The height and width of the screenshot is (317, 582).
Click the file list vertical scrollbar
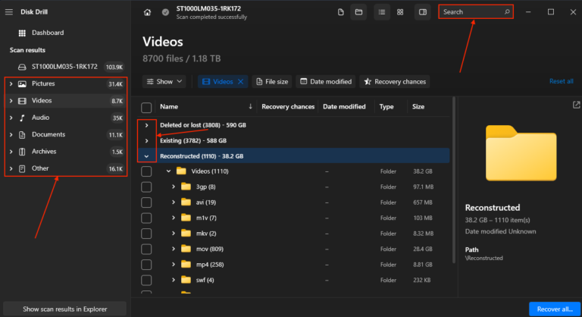pyautogui.click(x=454, y=180)
